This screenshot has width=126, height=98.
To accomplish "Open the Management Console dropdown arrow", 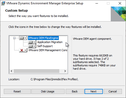I will pyautogui.click(x=25, y=50).
